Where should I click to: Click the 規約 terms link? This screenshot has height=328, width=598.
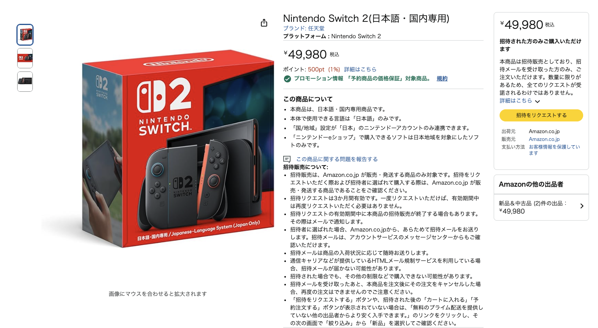click(442, 78)
